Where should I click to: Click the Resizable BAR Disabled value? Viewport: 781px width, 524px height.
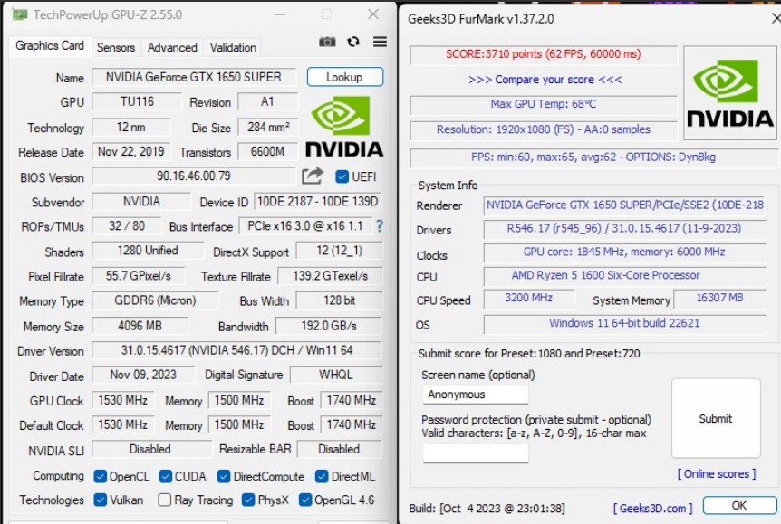(x=339, y=450)
